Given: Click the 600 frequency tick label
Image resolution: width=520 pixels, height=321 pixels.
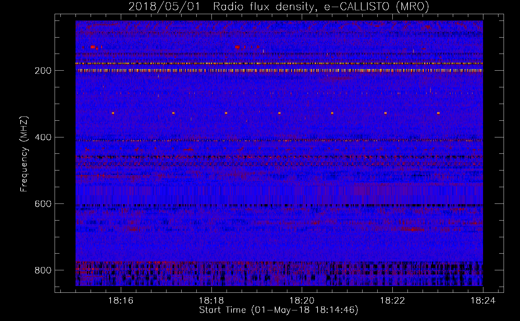Looking at the screenshot, I should tap(43, 204).
